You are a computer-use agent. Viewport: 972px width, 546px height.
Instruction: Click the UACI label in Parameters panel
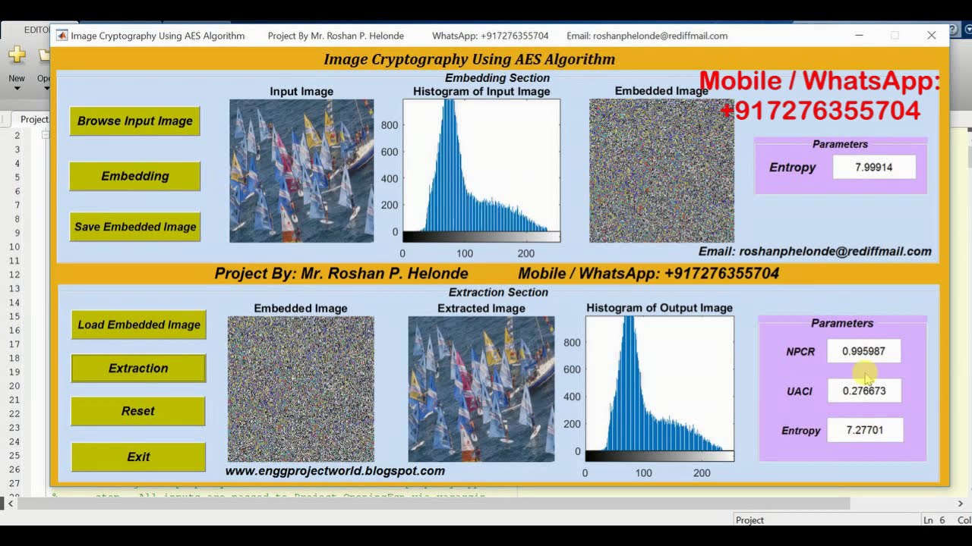point(800,391)
